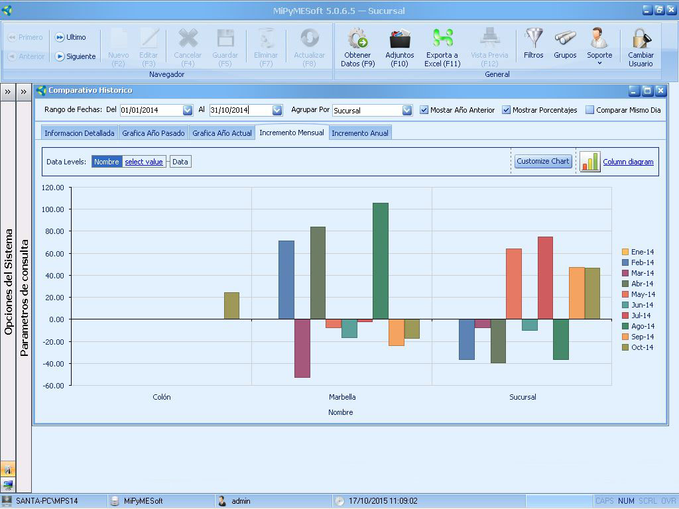Click the "Marbella" axis label
This screenshot has width=679, height=509.
point(342,397)
